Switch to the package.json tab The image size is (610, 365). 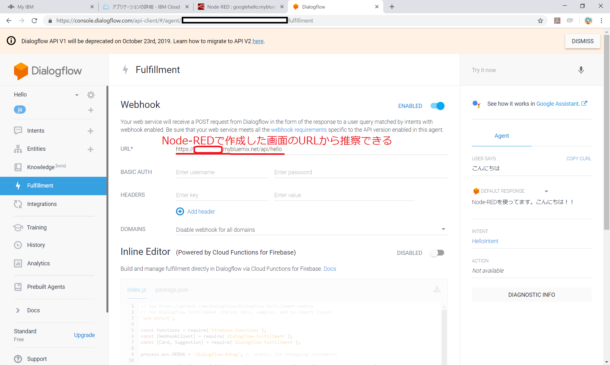(172, 290)
